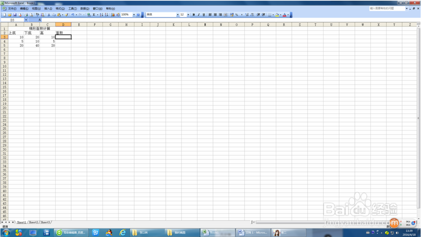
Task: Paste clipboard contents
Action: (x=59, y=15)
